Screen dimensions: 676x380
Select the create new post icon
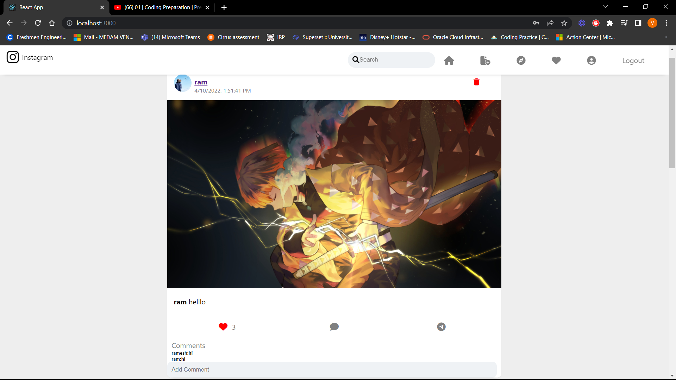point(485,60)
